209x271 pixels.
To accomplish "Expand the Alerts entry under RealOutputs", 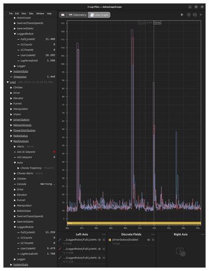I will (x=15, y=146).
